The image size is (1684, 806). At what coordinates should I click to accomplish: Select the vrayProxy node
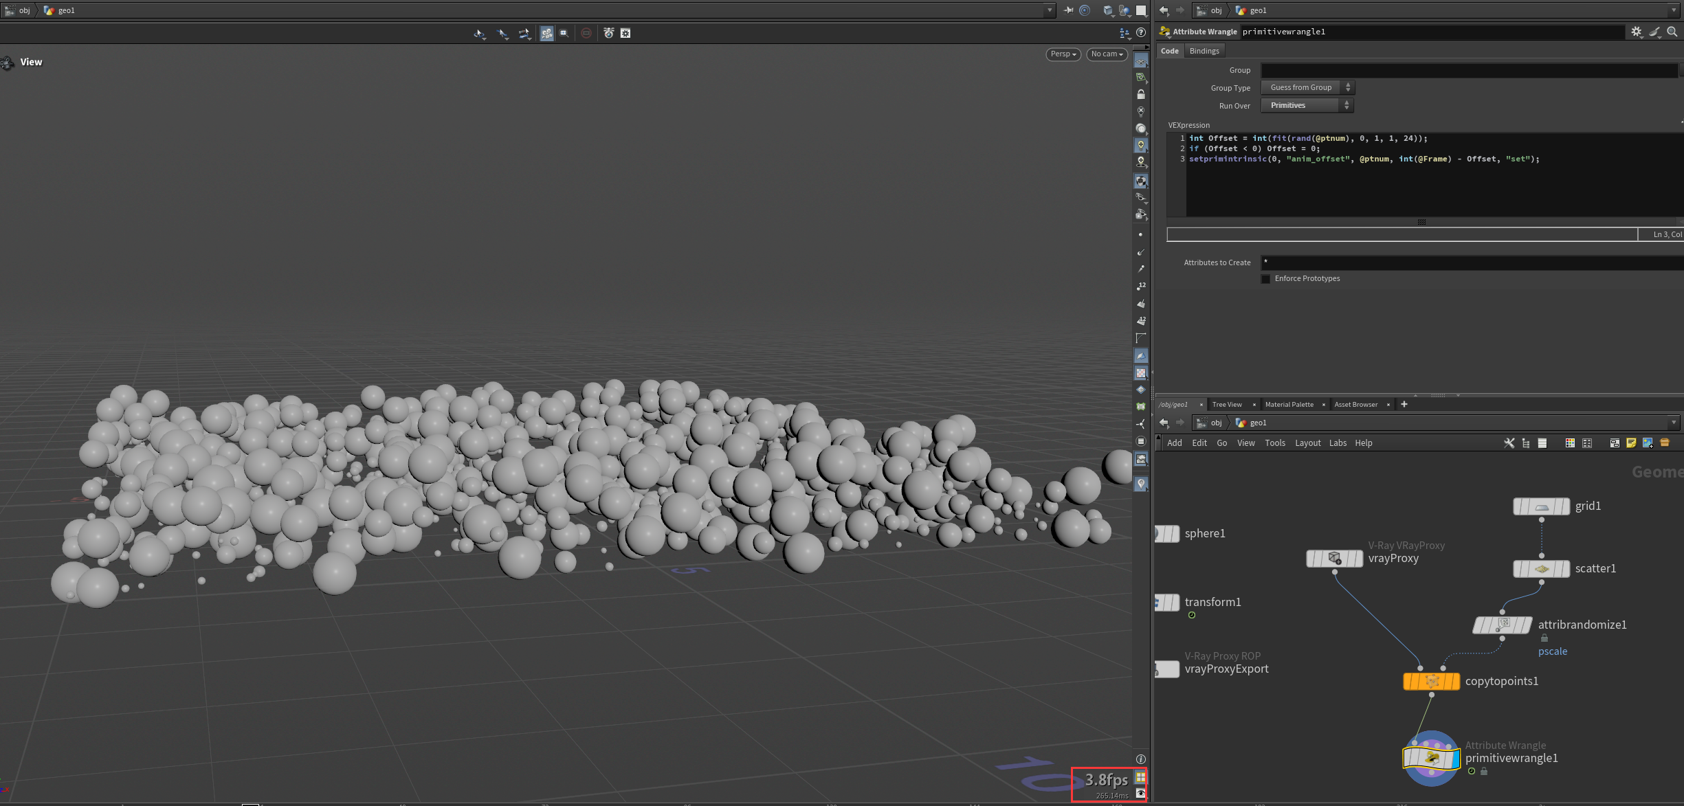click(1334, 559)
